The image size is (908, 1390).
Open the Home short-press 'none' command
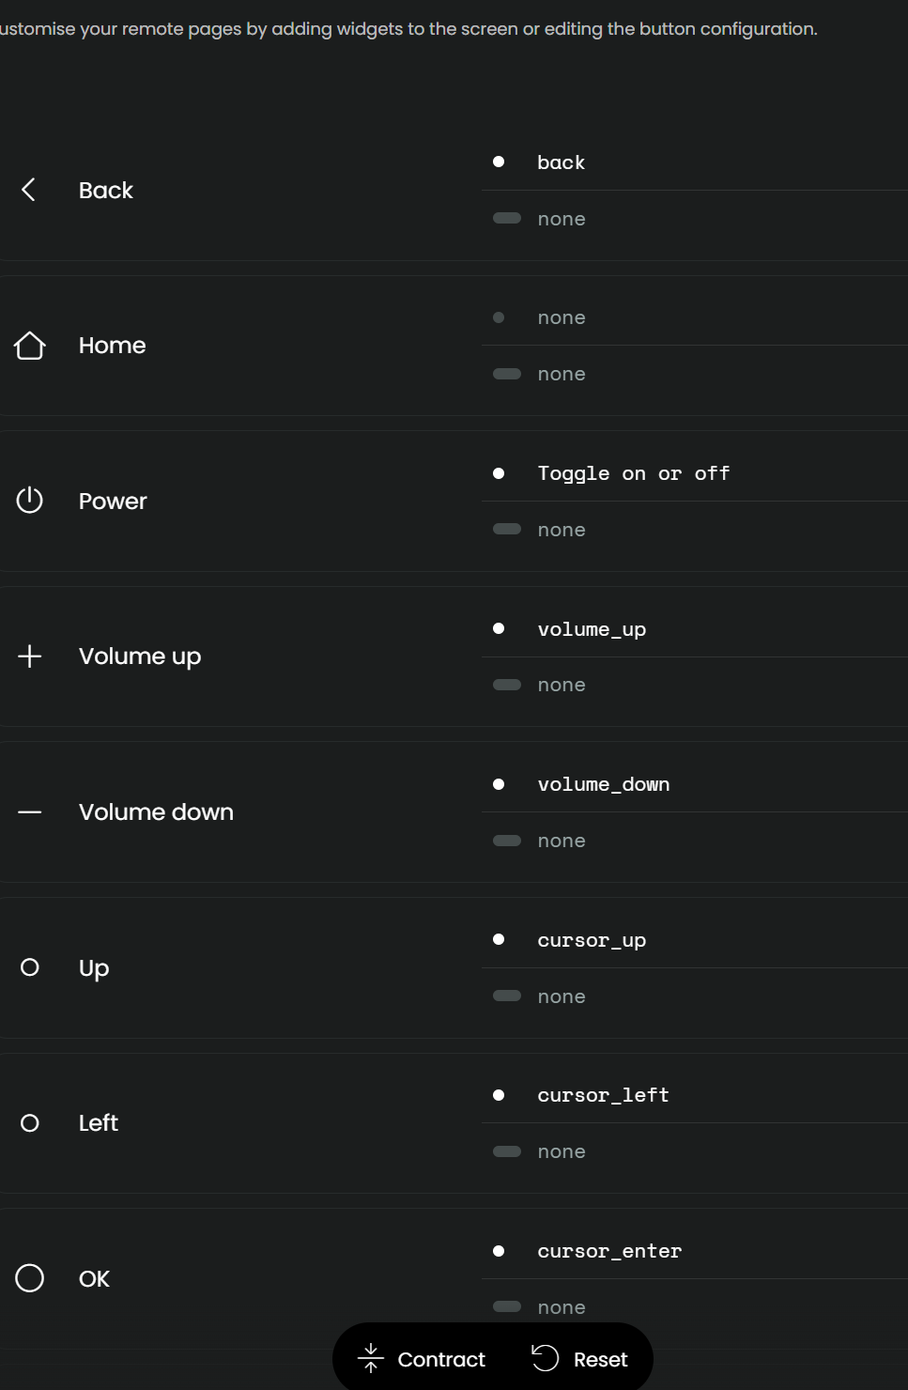tap(562, 317)
